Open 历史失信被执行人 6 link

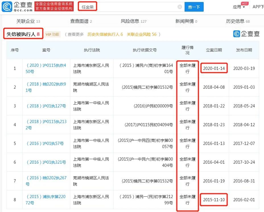105,34
